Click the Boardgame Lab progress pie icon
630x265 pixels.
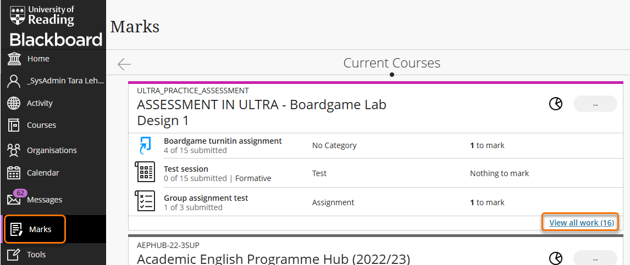[556, 104]
